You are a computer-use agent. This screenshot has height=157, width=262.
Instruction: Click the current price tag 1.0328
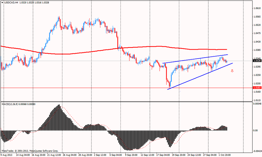click(x=257, y=61)
